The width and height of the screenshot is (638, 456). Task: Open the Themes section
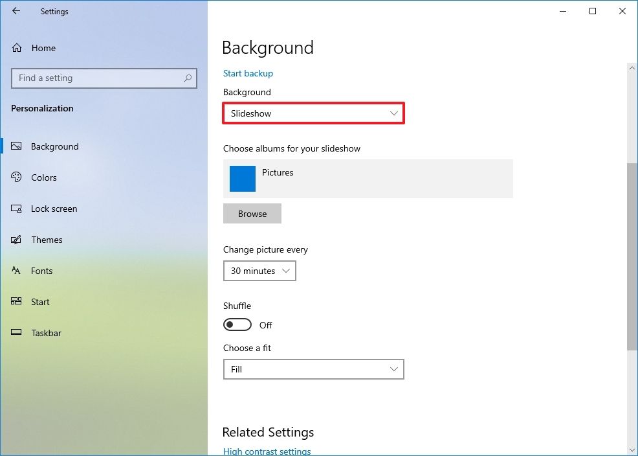tap(47, 240)
